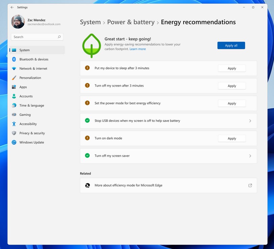
Task: Click warning icon beside dark mode row
Action: [87, 138]
